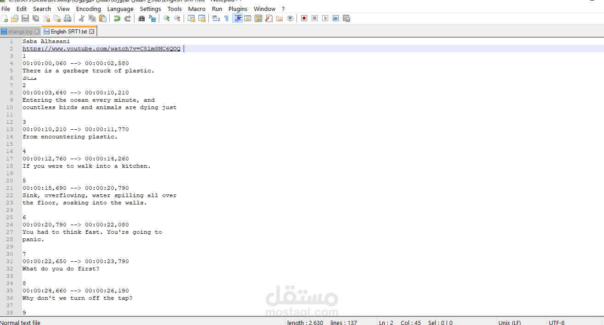The width and height of the screenshot is (604, 325).
Task: Click the Save All icon
Action: [36, 18]
